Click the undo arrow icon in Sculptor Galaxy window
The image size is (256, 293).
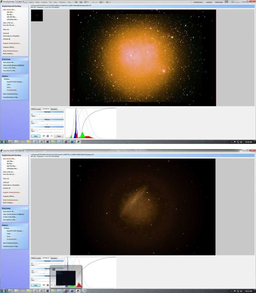(44, 285)
